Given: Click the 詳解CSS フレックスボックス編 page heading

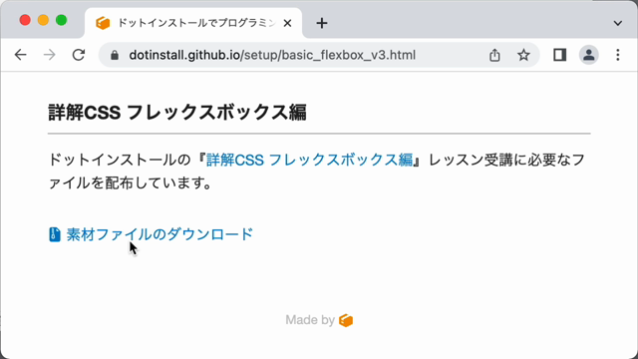Looking at the screenshot, I should coord(177,113).
